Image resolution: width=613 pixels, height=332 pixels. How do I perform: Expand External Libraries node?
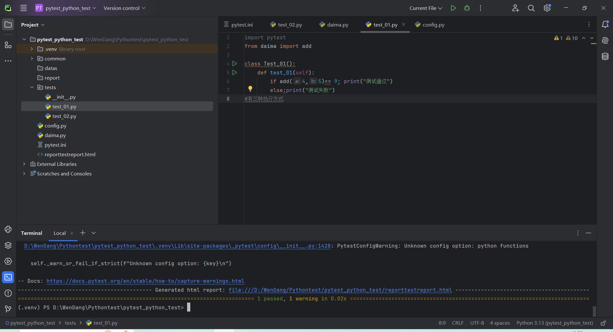point(24,164)
